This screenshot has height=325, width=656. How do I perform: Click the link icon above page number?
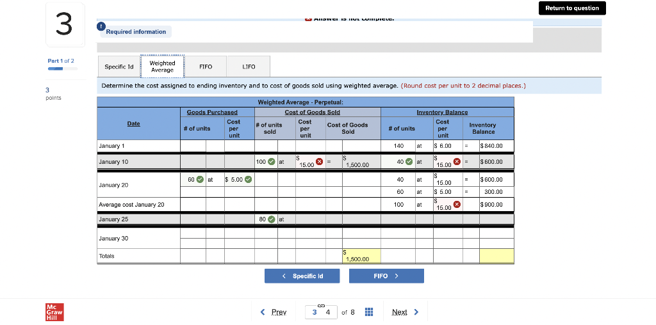tap(322, 305)
